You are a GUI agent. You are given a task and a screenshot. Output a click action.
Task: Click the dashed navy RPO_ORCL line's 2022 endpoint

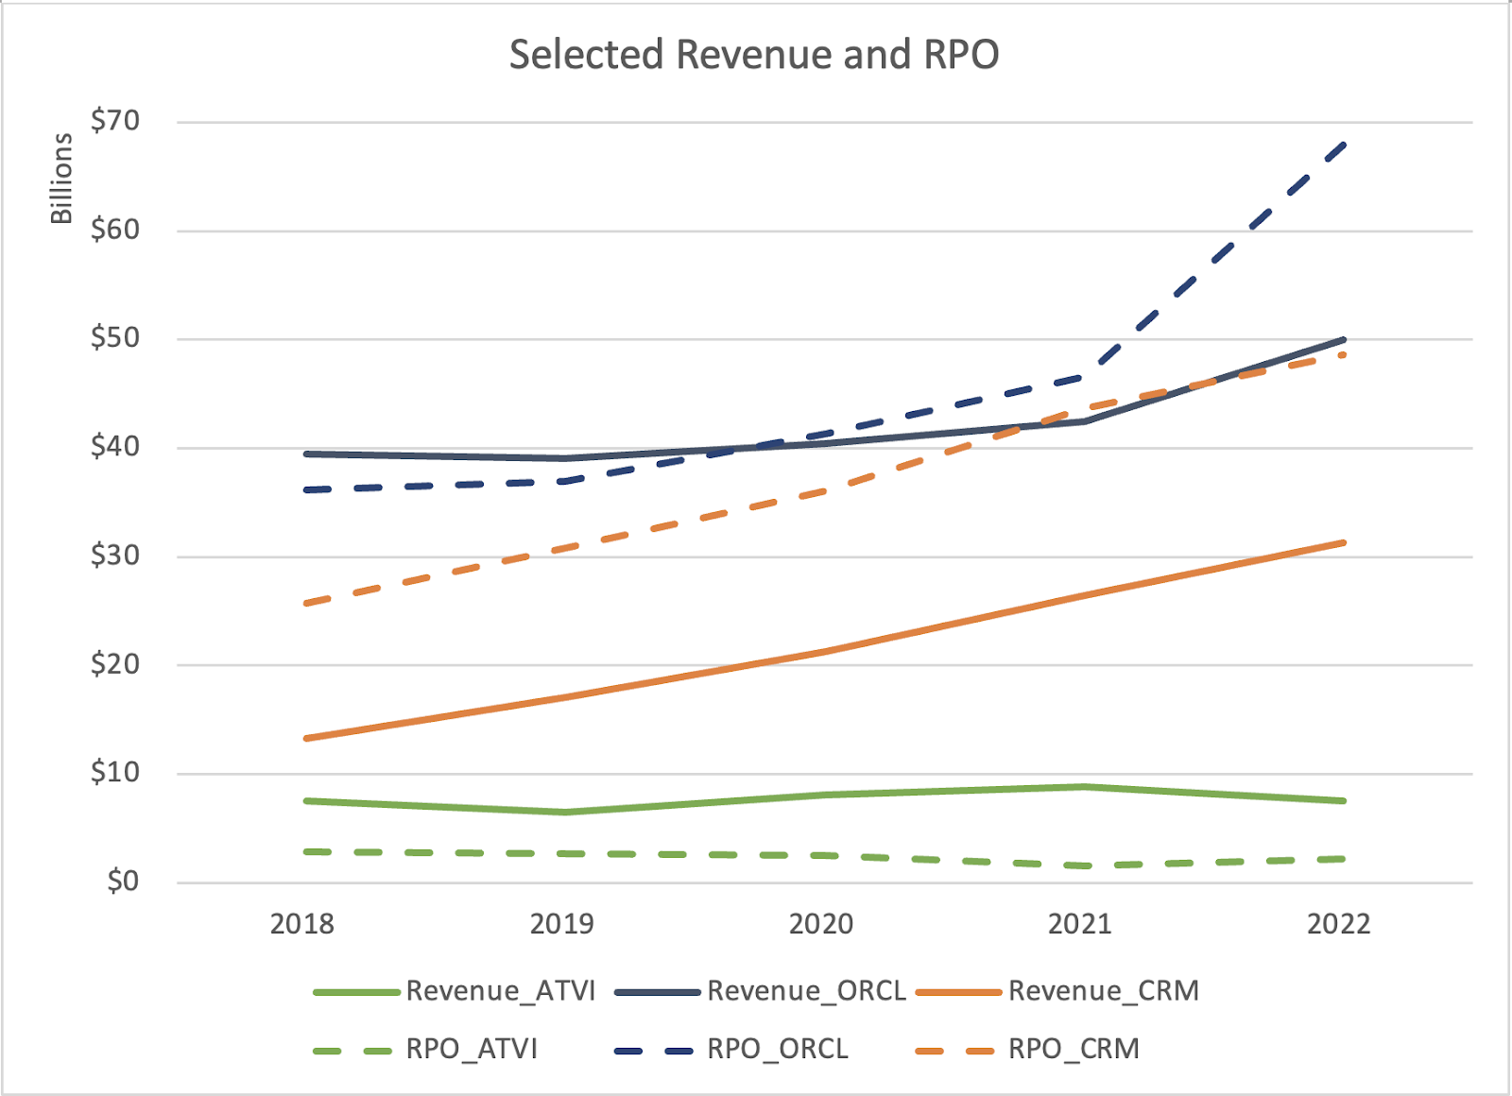click(1342, 145)
